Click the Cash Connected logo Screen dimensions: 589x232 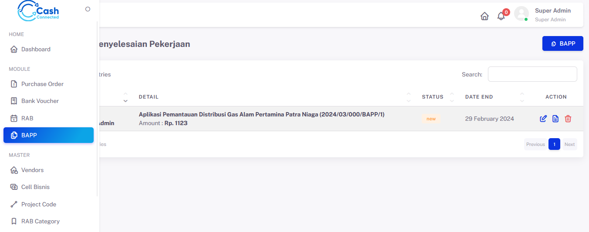pyautogui.click(x=38, y=11)
